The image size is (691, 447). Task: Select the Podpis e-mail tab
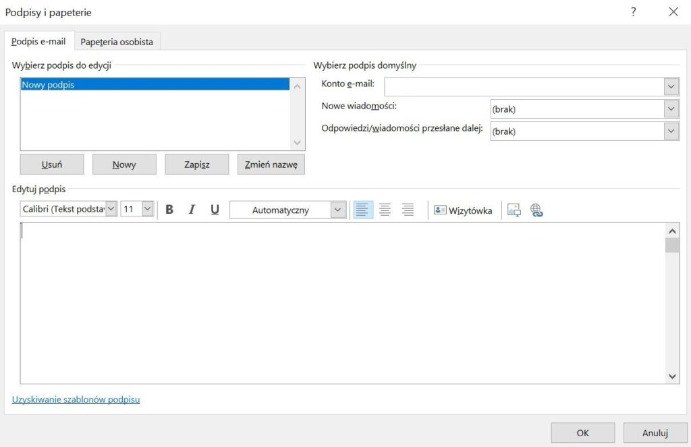(x=38, y=41)
